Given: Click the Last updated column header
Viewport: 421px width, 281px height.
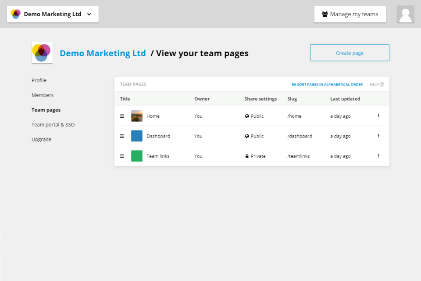Looking at the screenshot, I should tap(345, 99).
